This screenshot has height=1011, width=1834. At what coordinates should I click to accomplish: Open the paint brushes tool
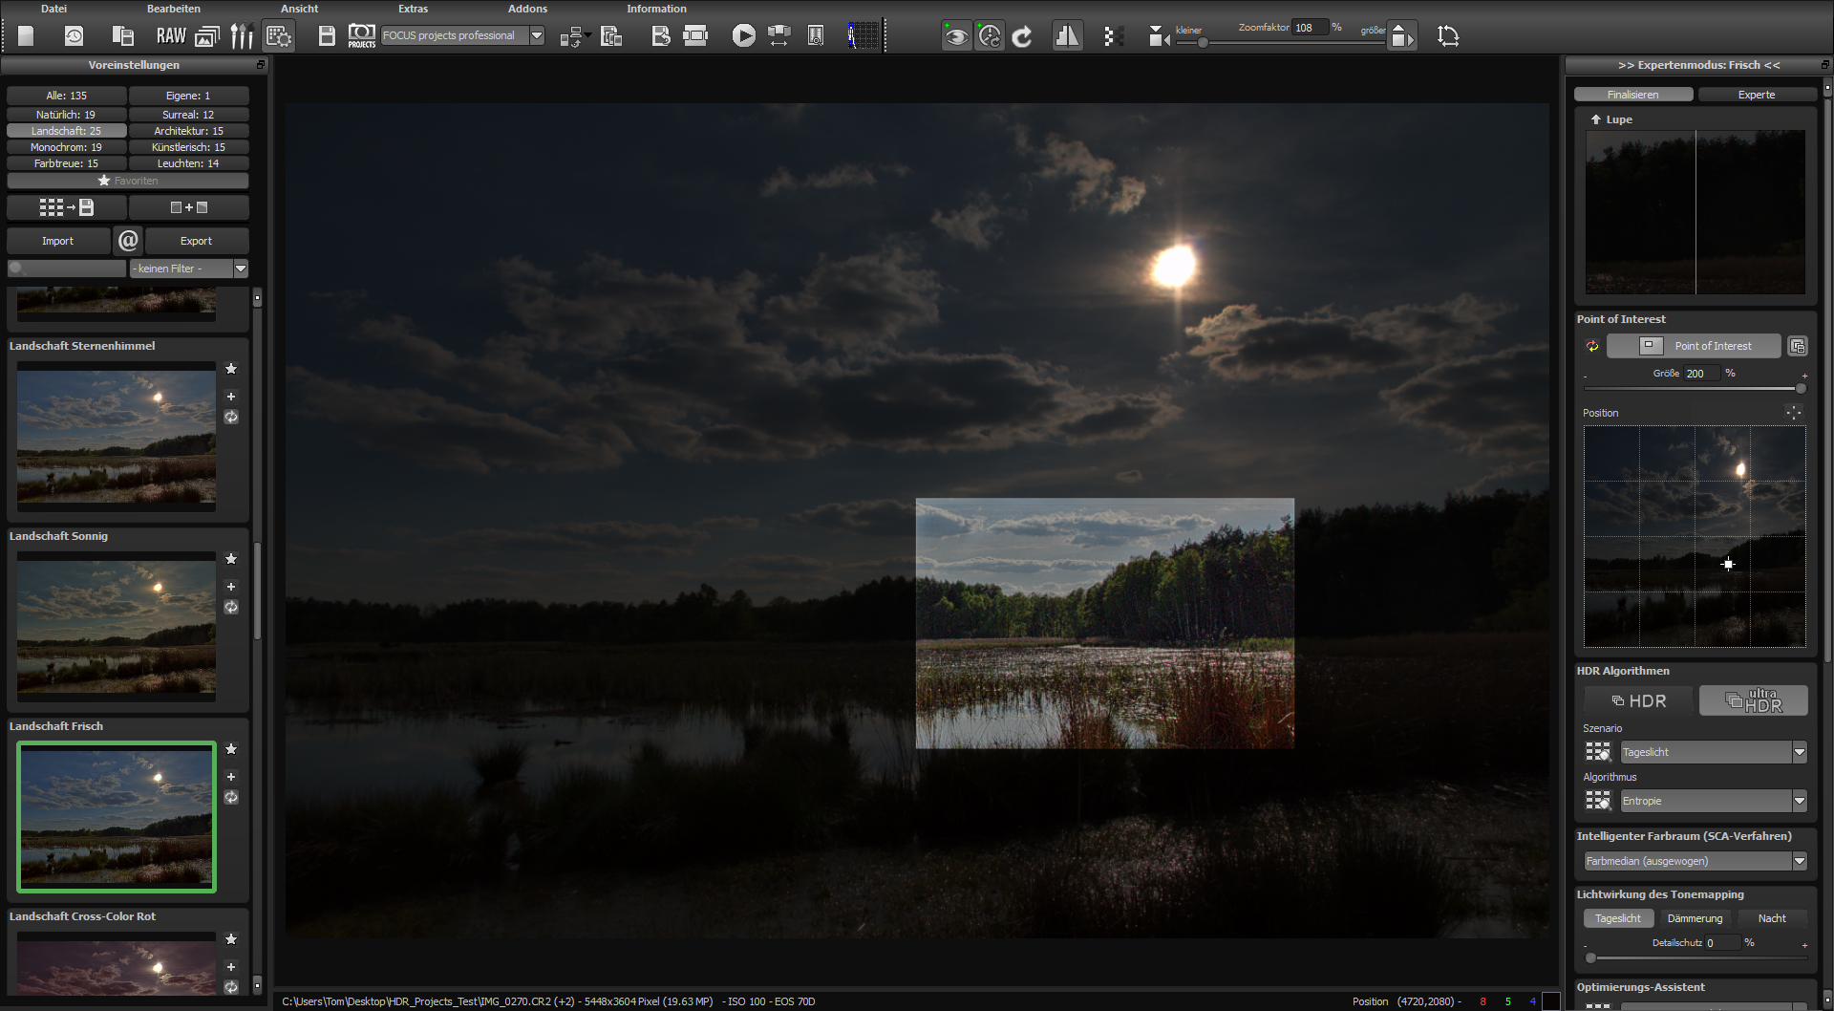click(242, 36)
